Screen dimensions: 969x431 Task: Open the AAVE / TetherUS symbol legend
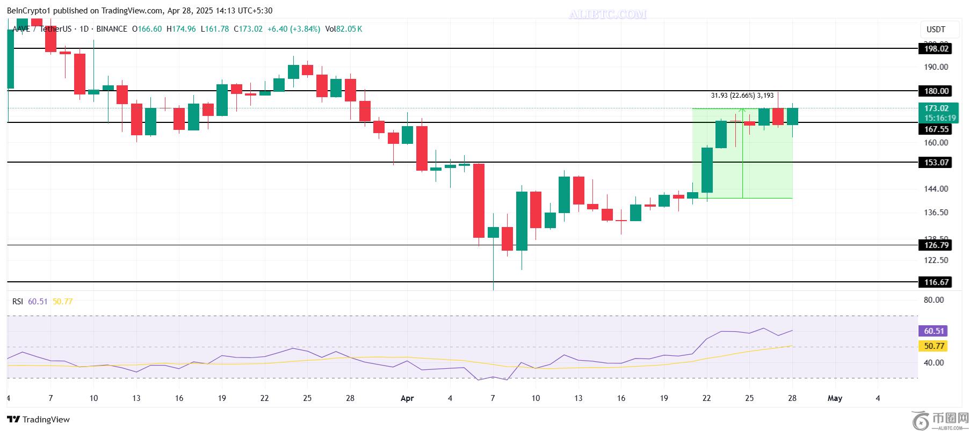pos(40,29)
